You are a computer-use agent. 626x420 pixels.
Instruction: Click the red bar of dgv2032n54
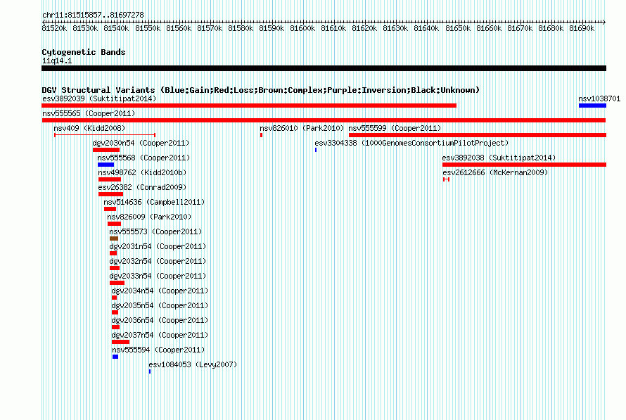pyautogui.click(x=115, y=268)
